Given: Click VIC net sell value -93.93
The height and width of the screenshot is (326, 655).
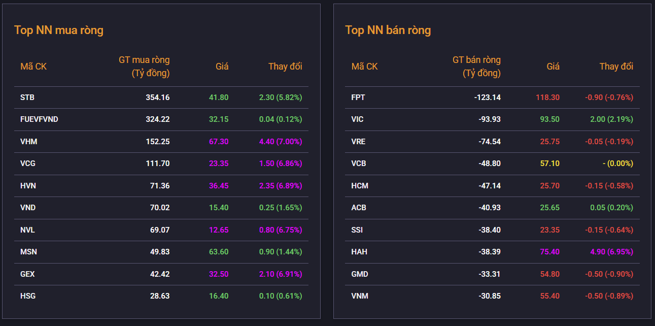Looking at the screenshot, I should pyautogui.click(x=489, y=119).
